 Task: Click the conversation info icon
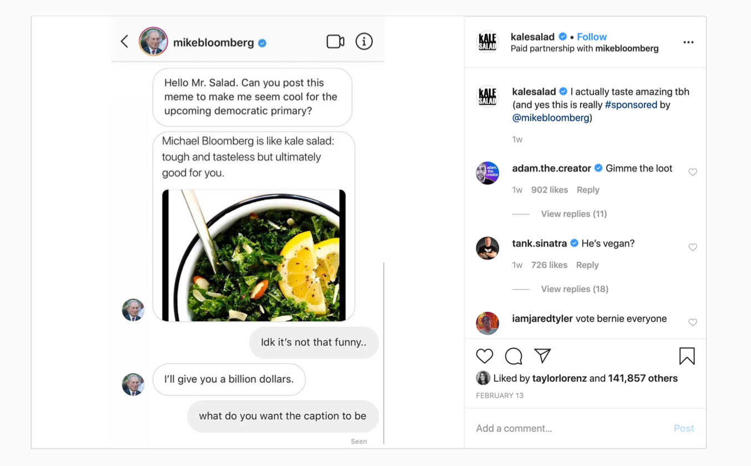click(x=364, y=41)
